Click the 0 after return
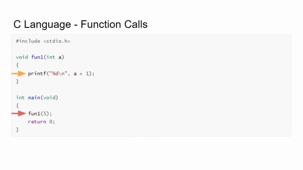 tap(51, 122)
